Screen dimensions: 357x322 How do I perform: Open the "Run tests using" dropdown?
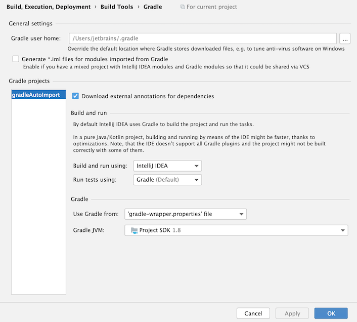167,180
